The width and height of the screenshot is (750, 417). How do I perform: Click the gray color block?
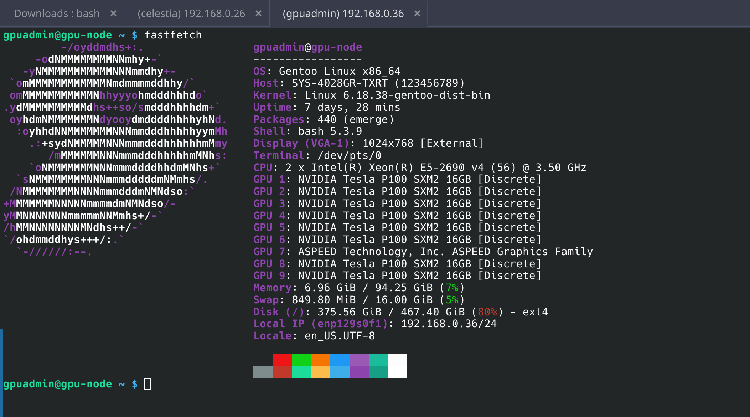click(263, 372)
